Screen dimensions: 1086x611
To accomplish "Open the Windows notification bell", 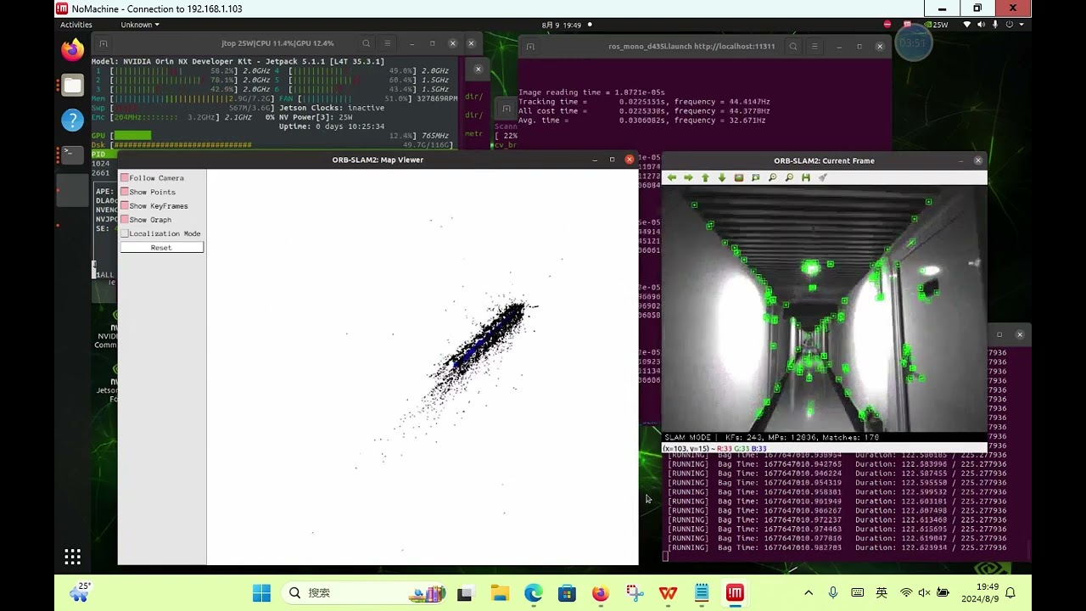I will pyautogui.click(x=1010, y=592).
